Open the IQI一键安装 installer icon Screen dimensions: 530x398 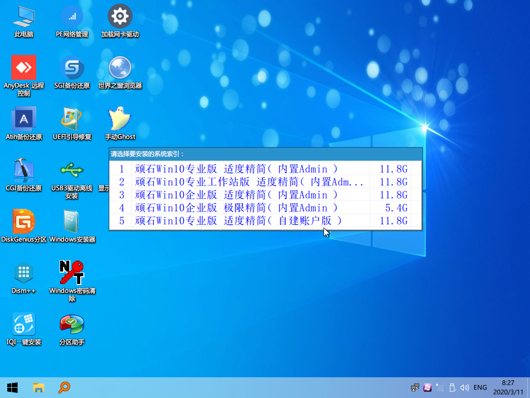(x=23, y=324)
